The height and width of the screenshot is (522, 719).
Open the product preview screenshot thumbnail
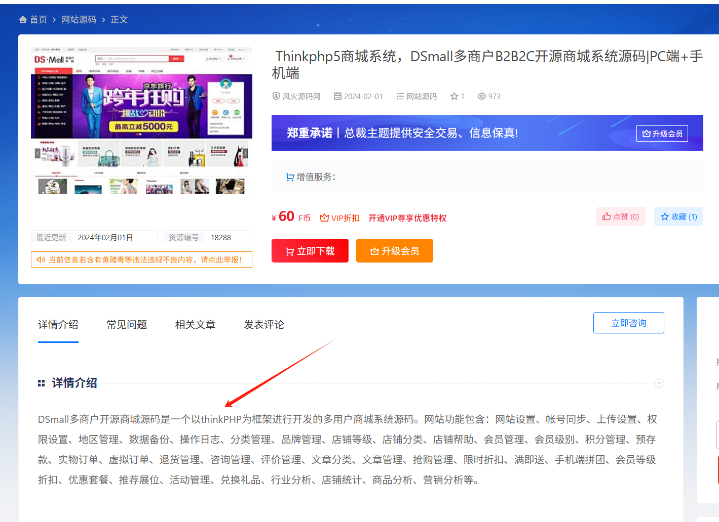141,121
